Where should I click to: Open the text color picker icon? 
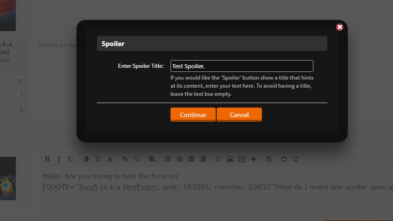click(86, 159)
